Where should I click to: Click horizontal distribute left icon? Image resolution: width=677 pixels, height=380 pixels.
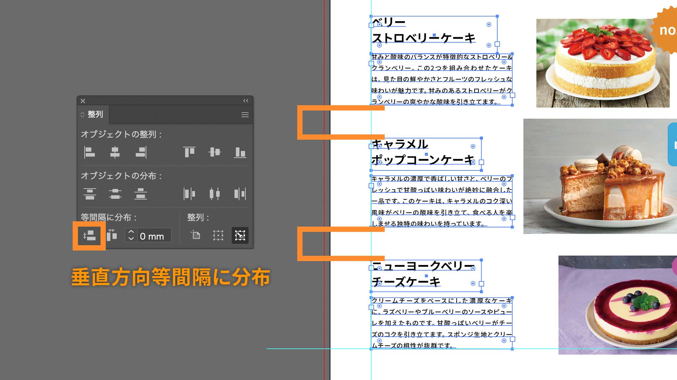[189, 194]
